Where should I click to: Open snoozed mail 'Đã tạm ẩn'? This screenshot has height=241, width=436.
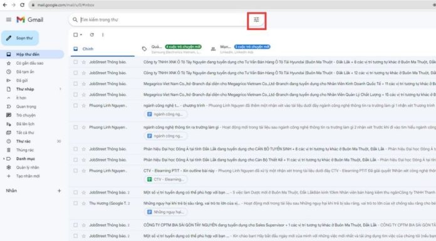click(25, 72)
